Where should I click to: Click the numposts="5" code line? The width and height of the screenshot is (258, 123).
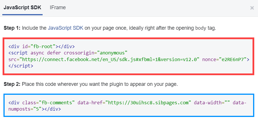coord(35,109)
